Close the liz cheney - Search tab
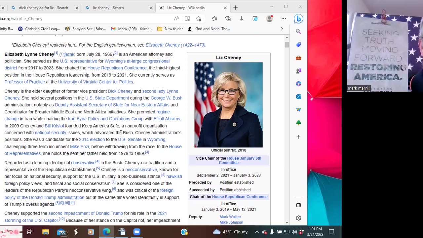423x238 pixels. pyautogui.click(x=151, y=8)
